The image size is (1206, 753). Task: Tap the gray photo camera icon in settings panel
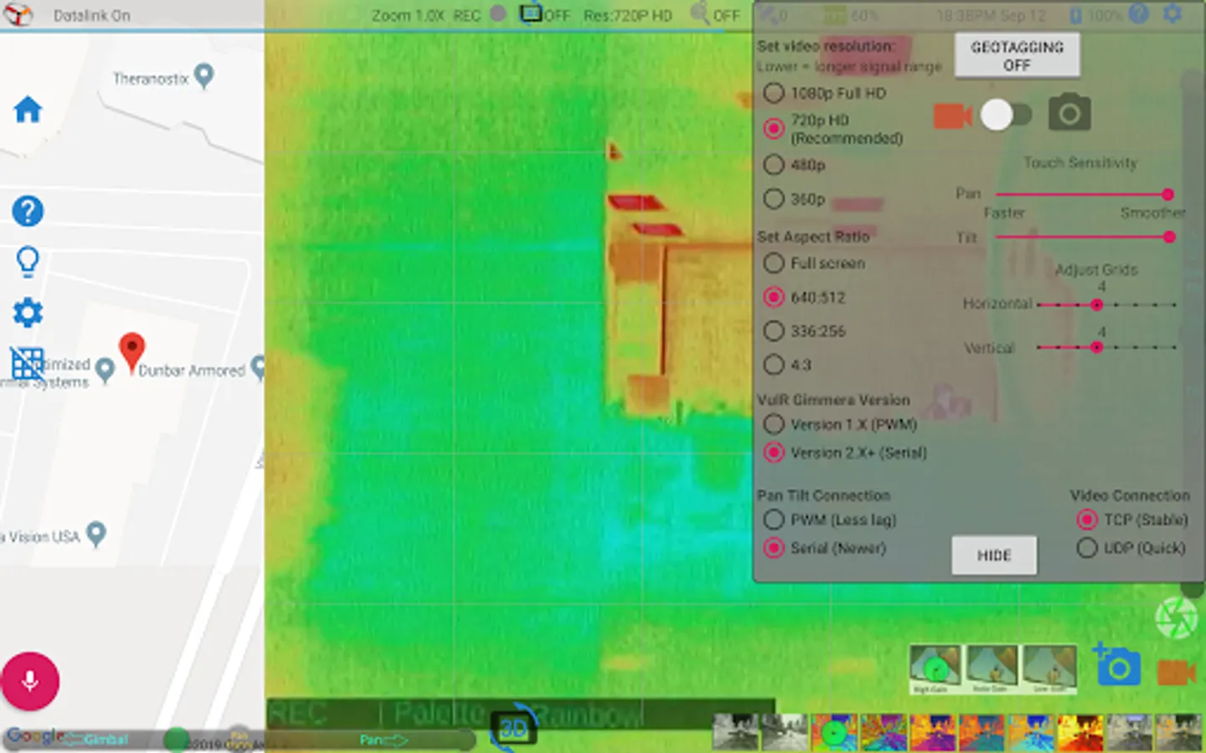click(1069, 113)
